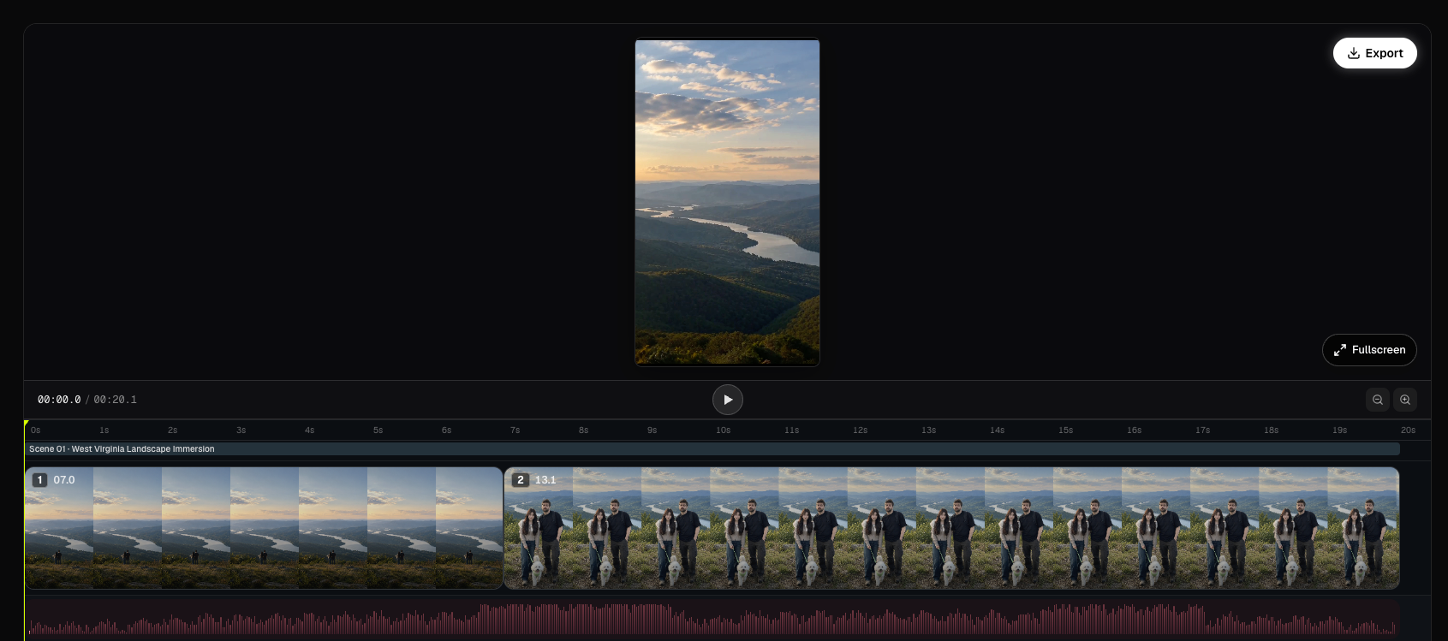This screenshot has height=641, width=1448.
Task: Click the Export button
Action: (x=1374, y=53)
